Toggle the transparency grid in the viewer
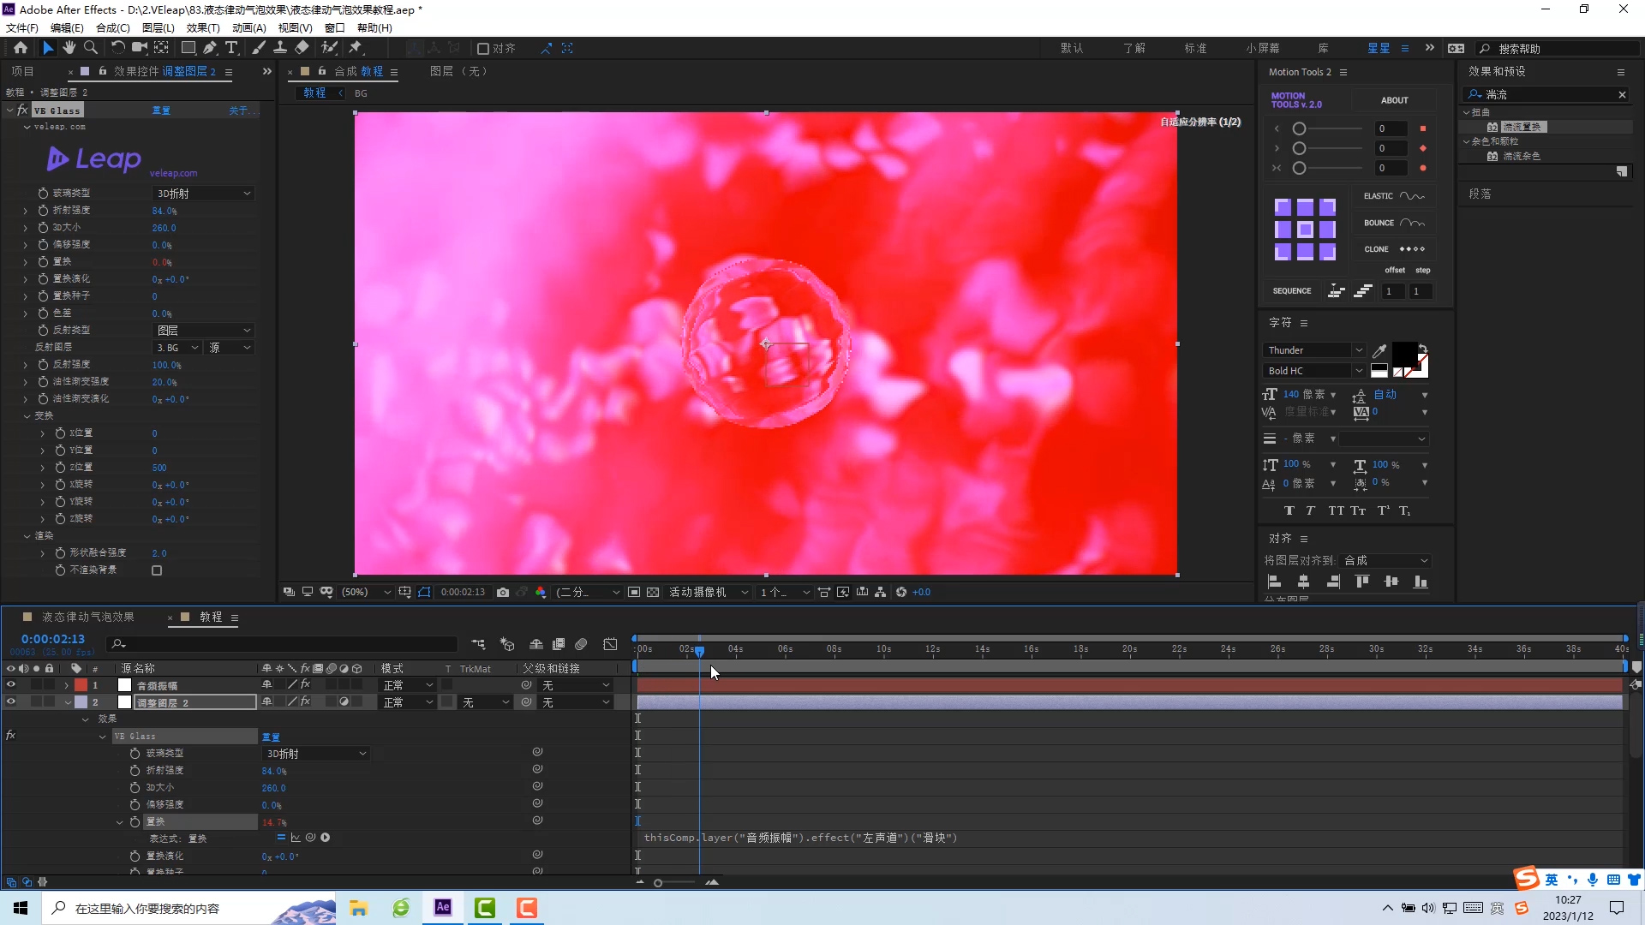This screenshot has width=1645, height=925. click(653, 592)
